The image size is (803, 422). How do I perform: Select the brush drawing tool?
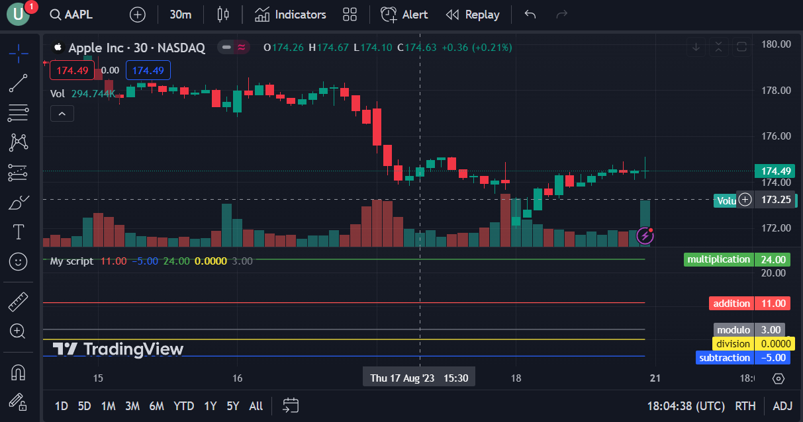coord(19,202)
